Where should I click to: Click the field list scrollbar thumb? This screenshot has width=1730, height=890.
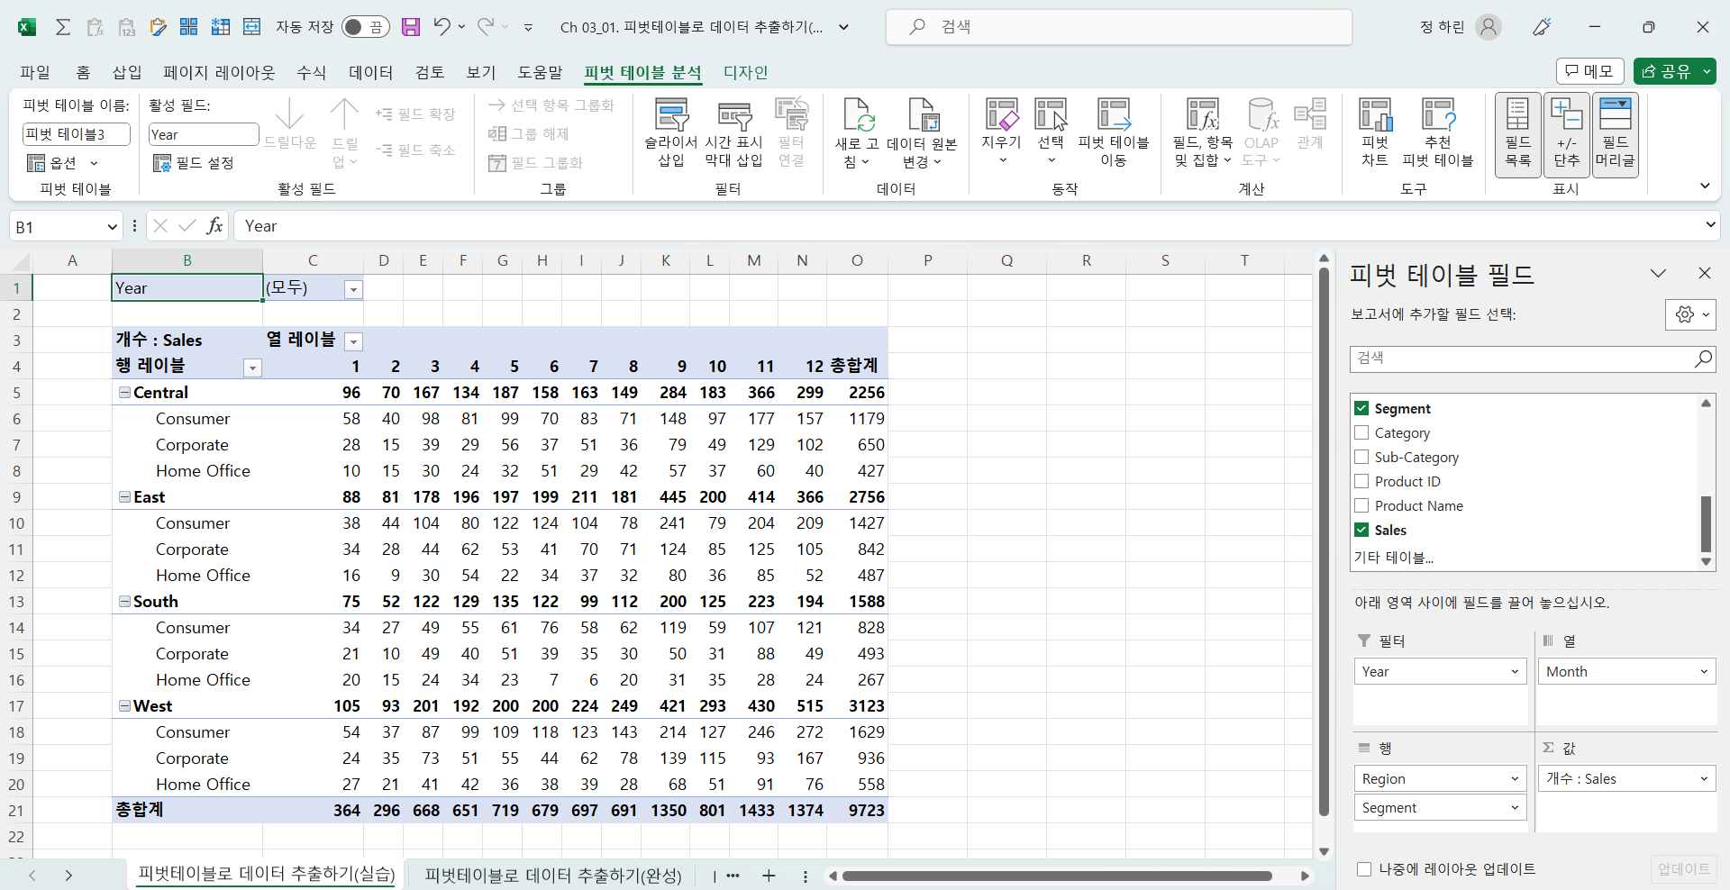(1706, 523)
